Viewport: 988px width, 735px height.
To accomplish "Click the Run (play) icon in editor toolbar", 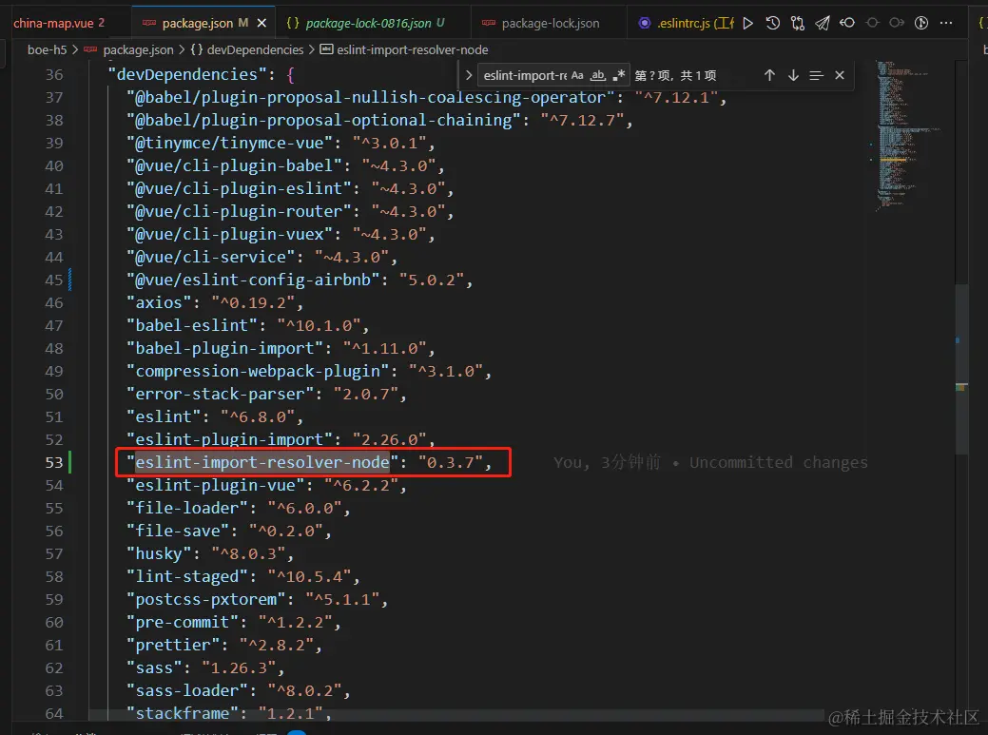I will 748,24.
